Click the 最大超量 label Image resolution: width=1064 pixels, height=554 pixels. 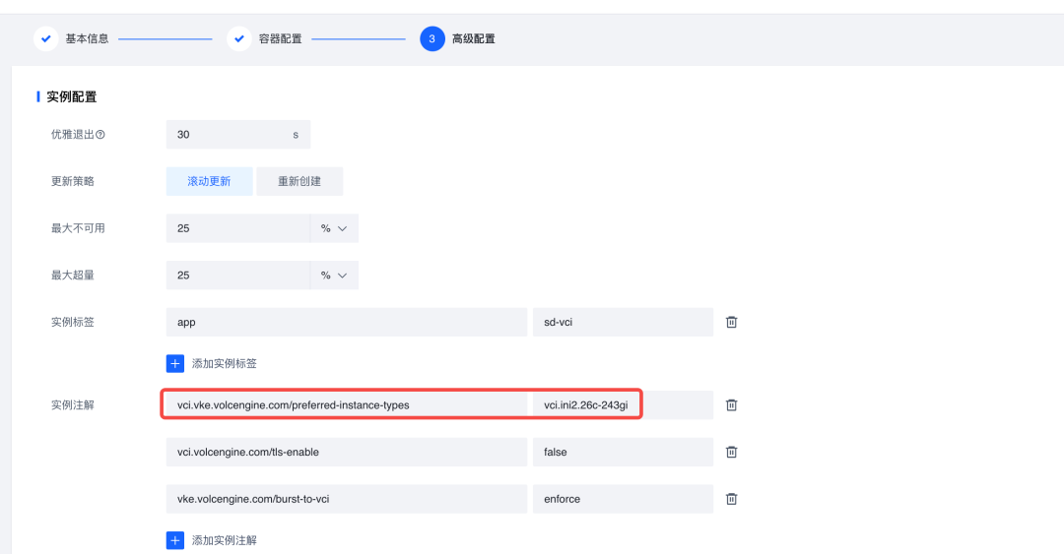point(73,276)
